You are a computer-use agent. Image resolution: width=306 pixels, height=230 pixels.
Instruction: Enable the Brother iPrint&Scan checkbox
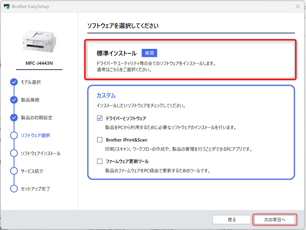click(100, 140)
